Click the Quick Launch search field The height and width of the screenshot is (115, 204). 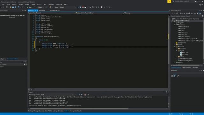[185, 1]
